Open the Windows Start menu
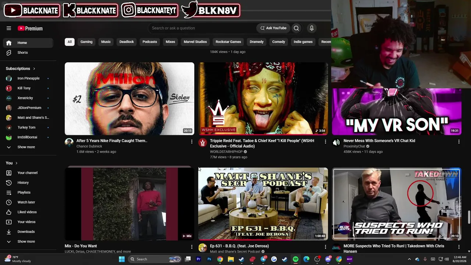The image size is (471, 265). click(122, 259)
